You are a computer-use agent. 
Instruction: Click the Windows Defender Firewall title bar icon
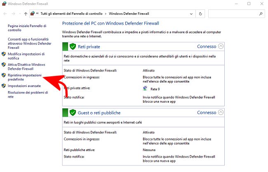point(4,3)
